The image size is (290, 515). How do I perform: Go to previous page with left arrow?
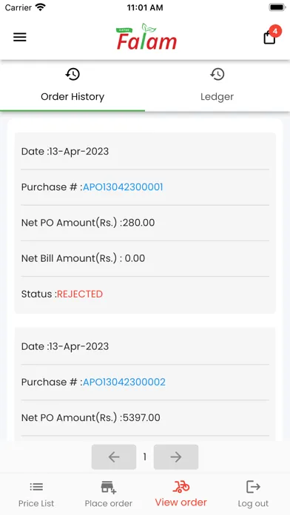[x=114, y=457]
